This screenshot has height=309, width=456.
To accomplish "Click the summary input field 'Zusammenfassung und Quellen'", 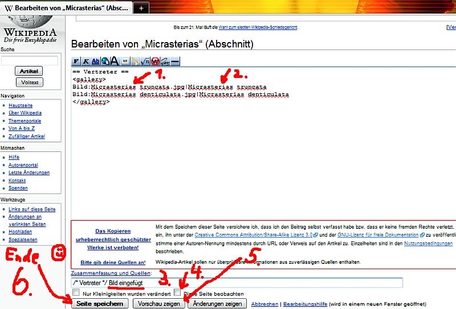I will tap(237, 283).
